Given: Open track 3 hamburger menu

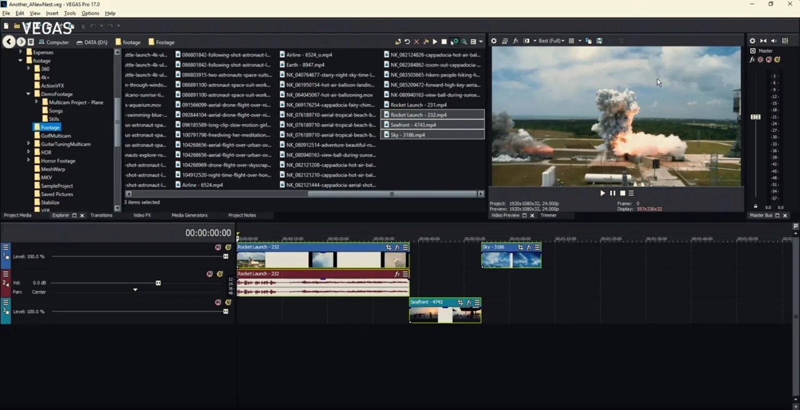Looking at the screenshot, I should [6, 302].
